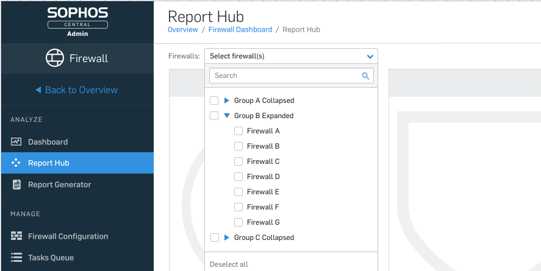Check the Firewall E checkbox

tap(238, 192)
